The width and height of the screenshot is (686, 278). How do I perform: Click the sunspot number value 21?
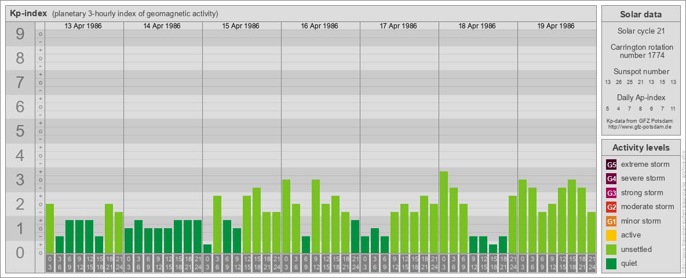coord(640,82)
